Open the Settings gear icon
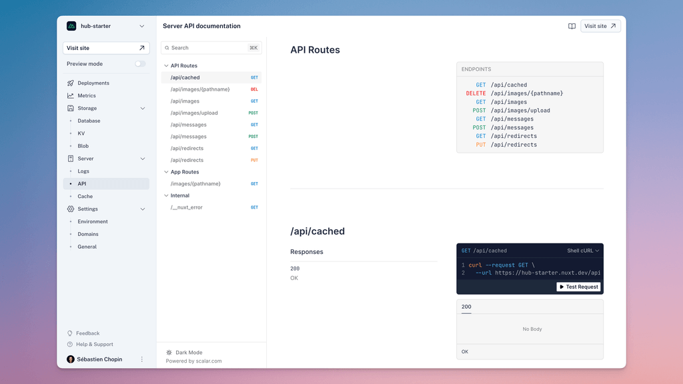The width and height of the screenshot is (683, 384). (x=69, y=209)
